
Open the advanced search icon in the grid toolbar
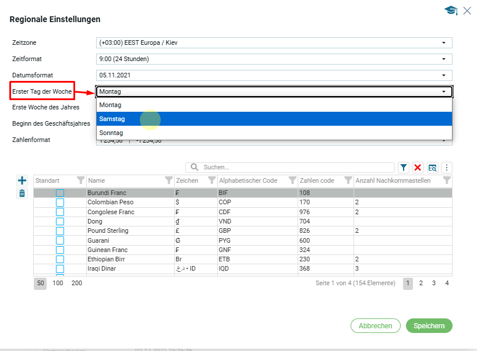click(x=432, y=168)
